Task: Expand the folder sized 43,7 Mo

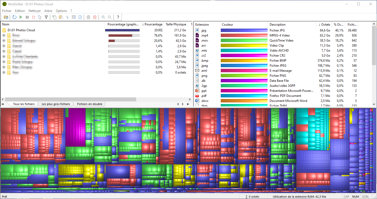Action: (4, 57)
